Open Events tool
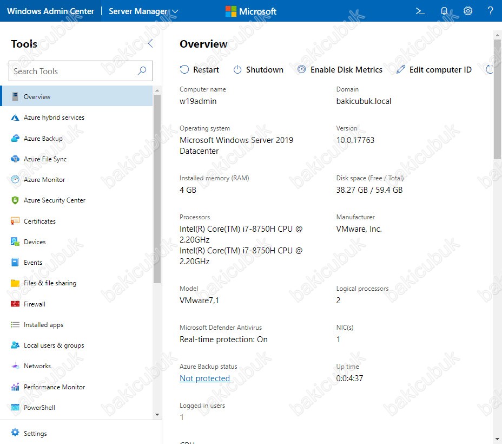This screenshot has height=444, width=502. pyautogui.click(x=77, y=263)
